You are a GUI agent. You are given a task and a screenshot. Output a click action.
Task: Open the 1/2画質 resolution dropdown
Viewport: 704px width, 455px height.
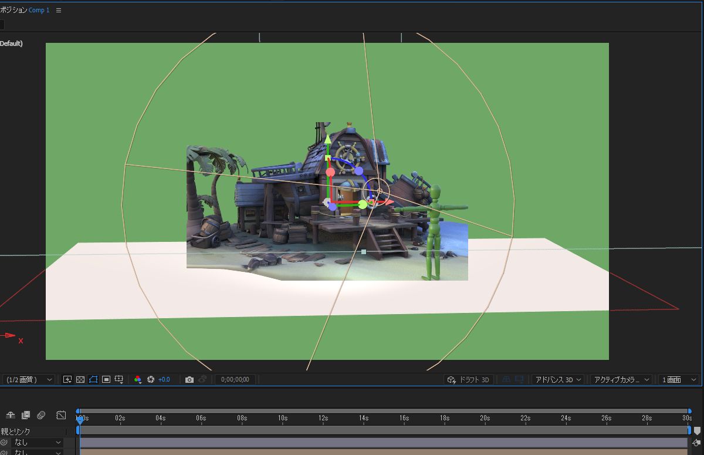26,379
